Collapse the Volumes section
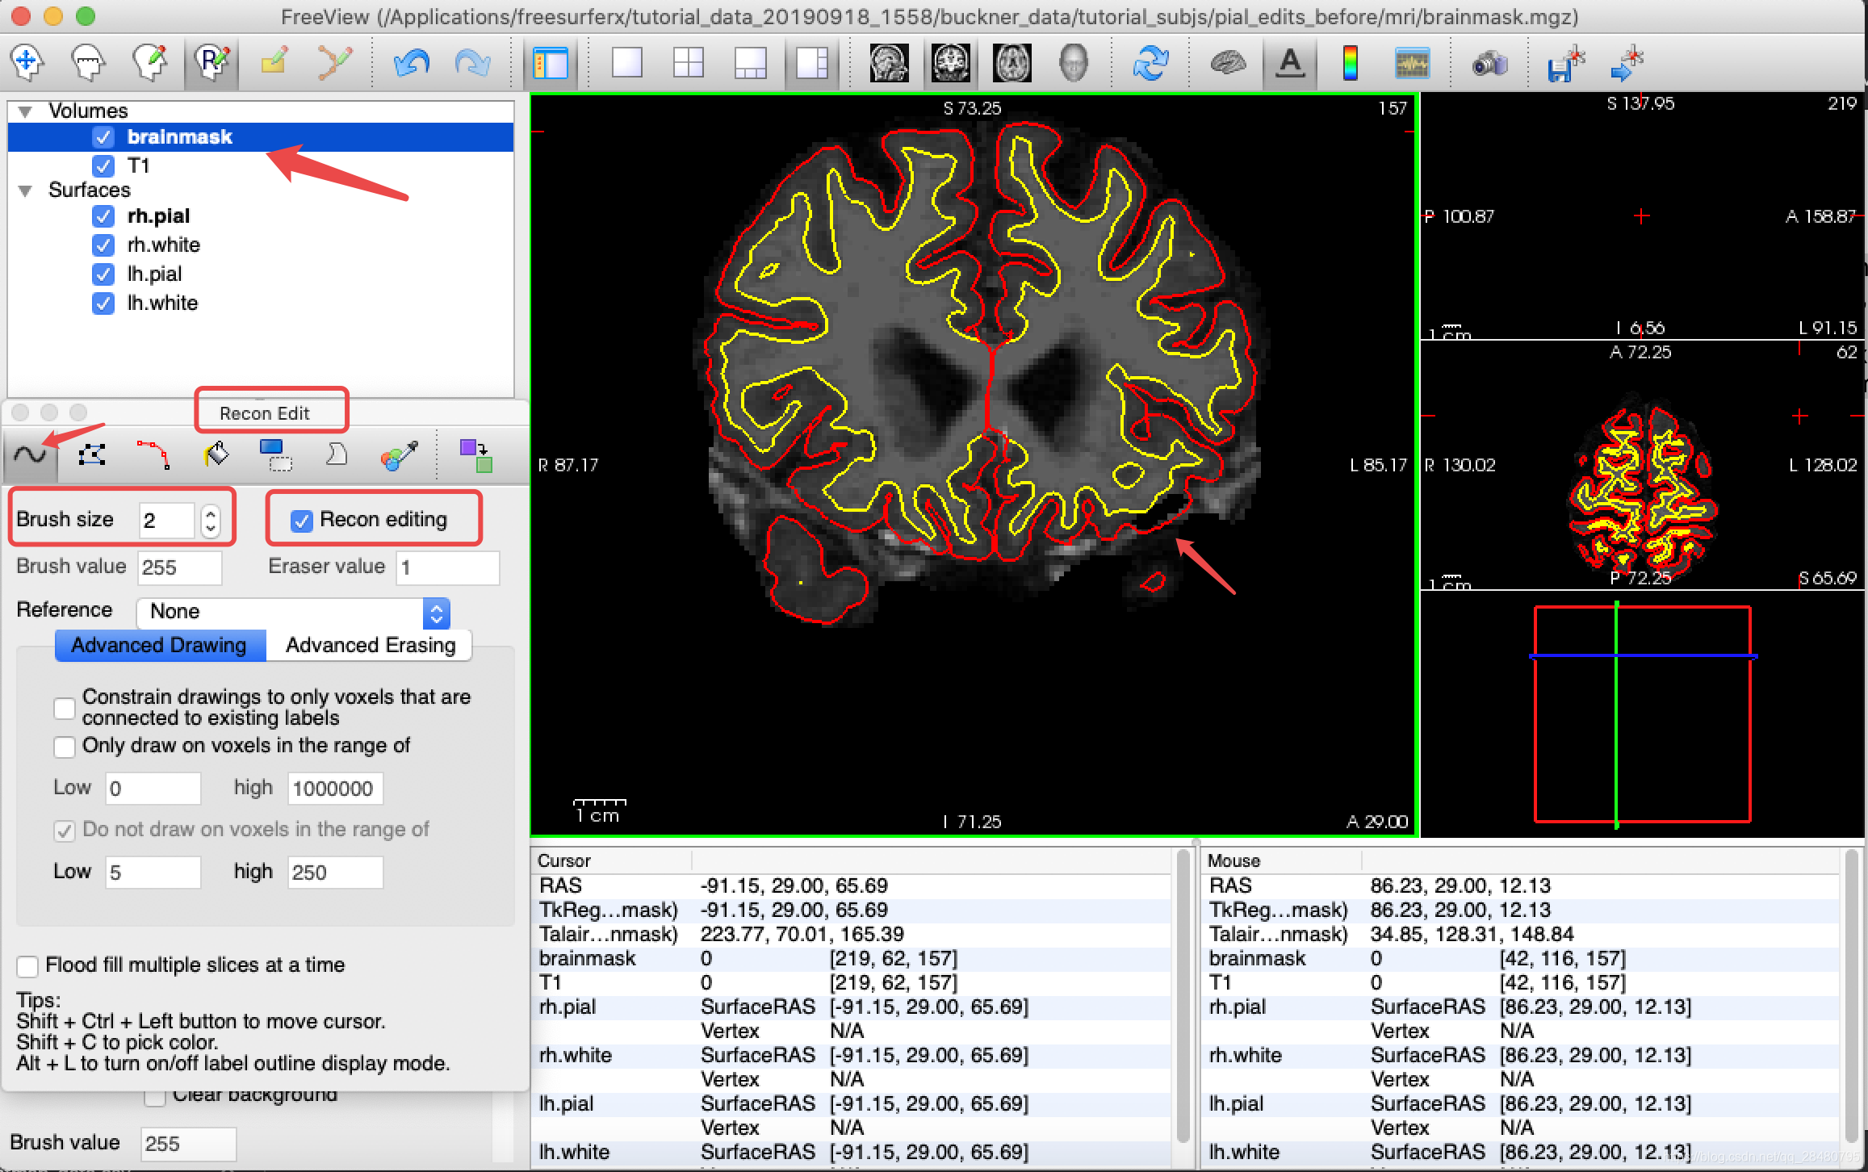This screenshot has width=1868, height=1172. click(x=25, y=111)
